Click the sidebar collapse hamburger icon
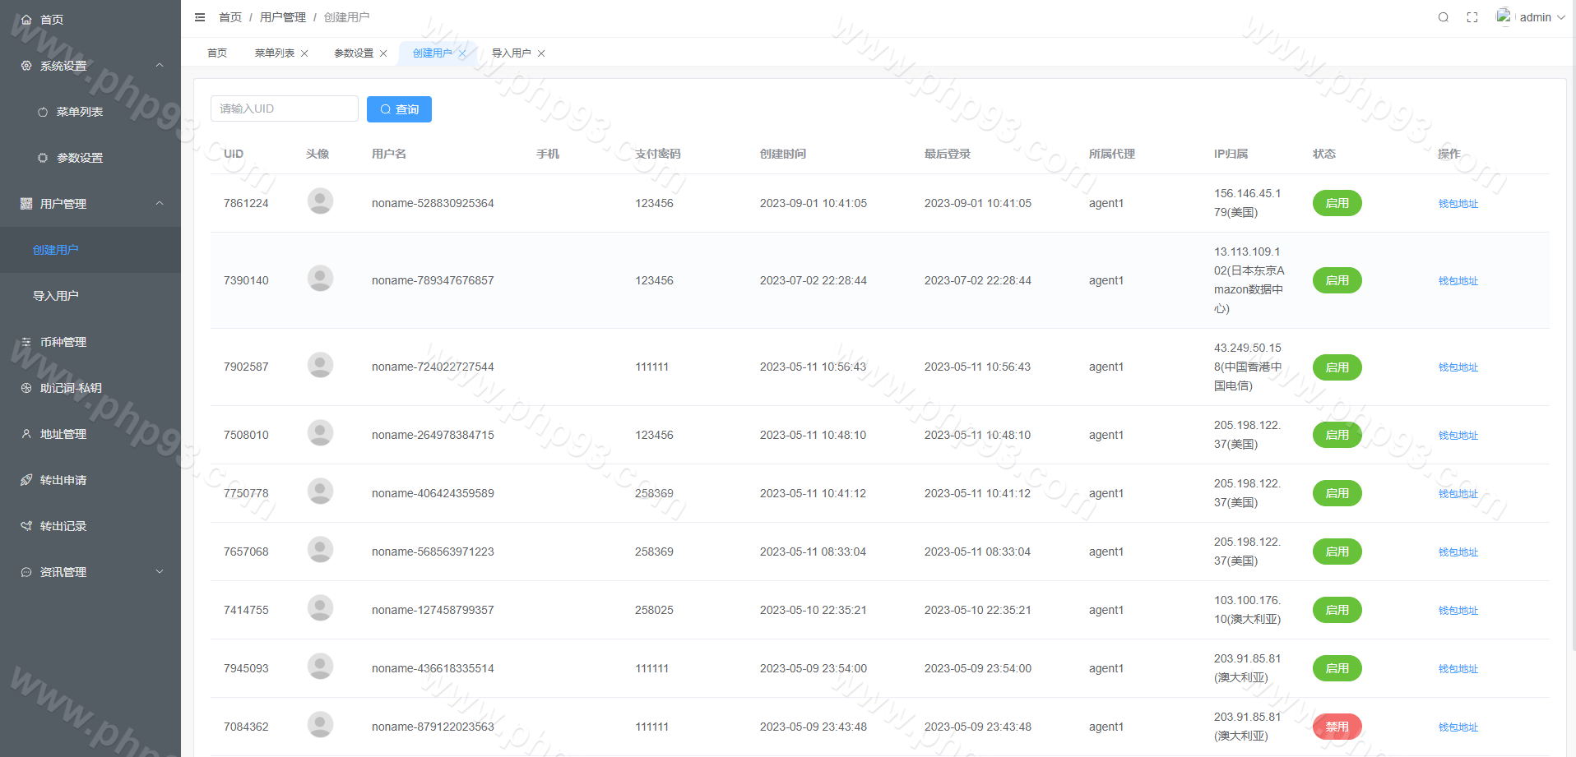 (x=200, y=17)
